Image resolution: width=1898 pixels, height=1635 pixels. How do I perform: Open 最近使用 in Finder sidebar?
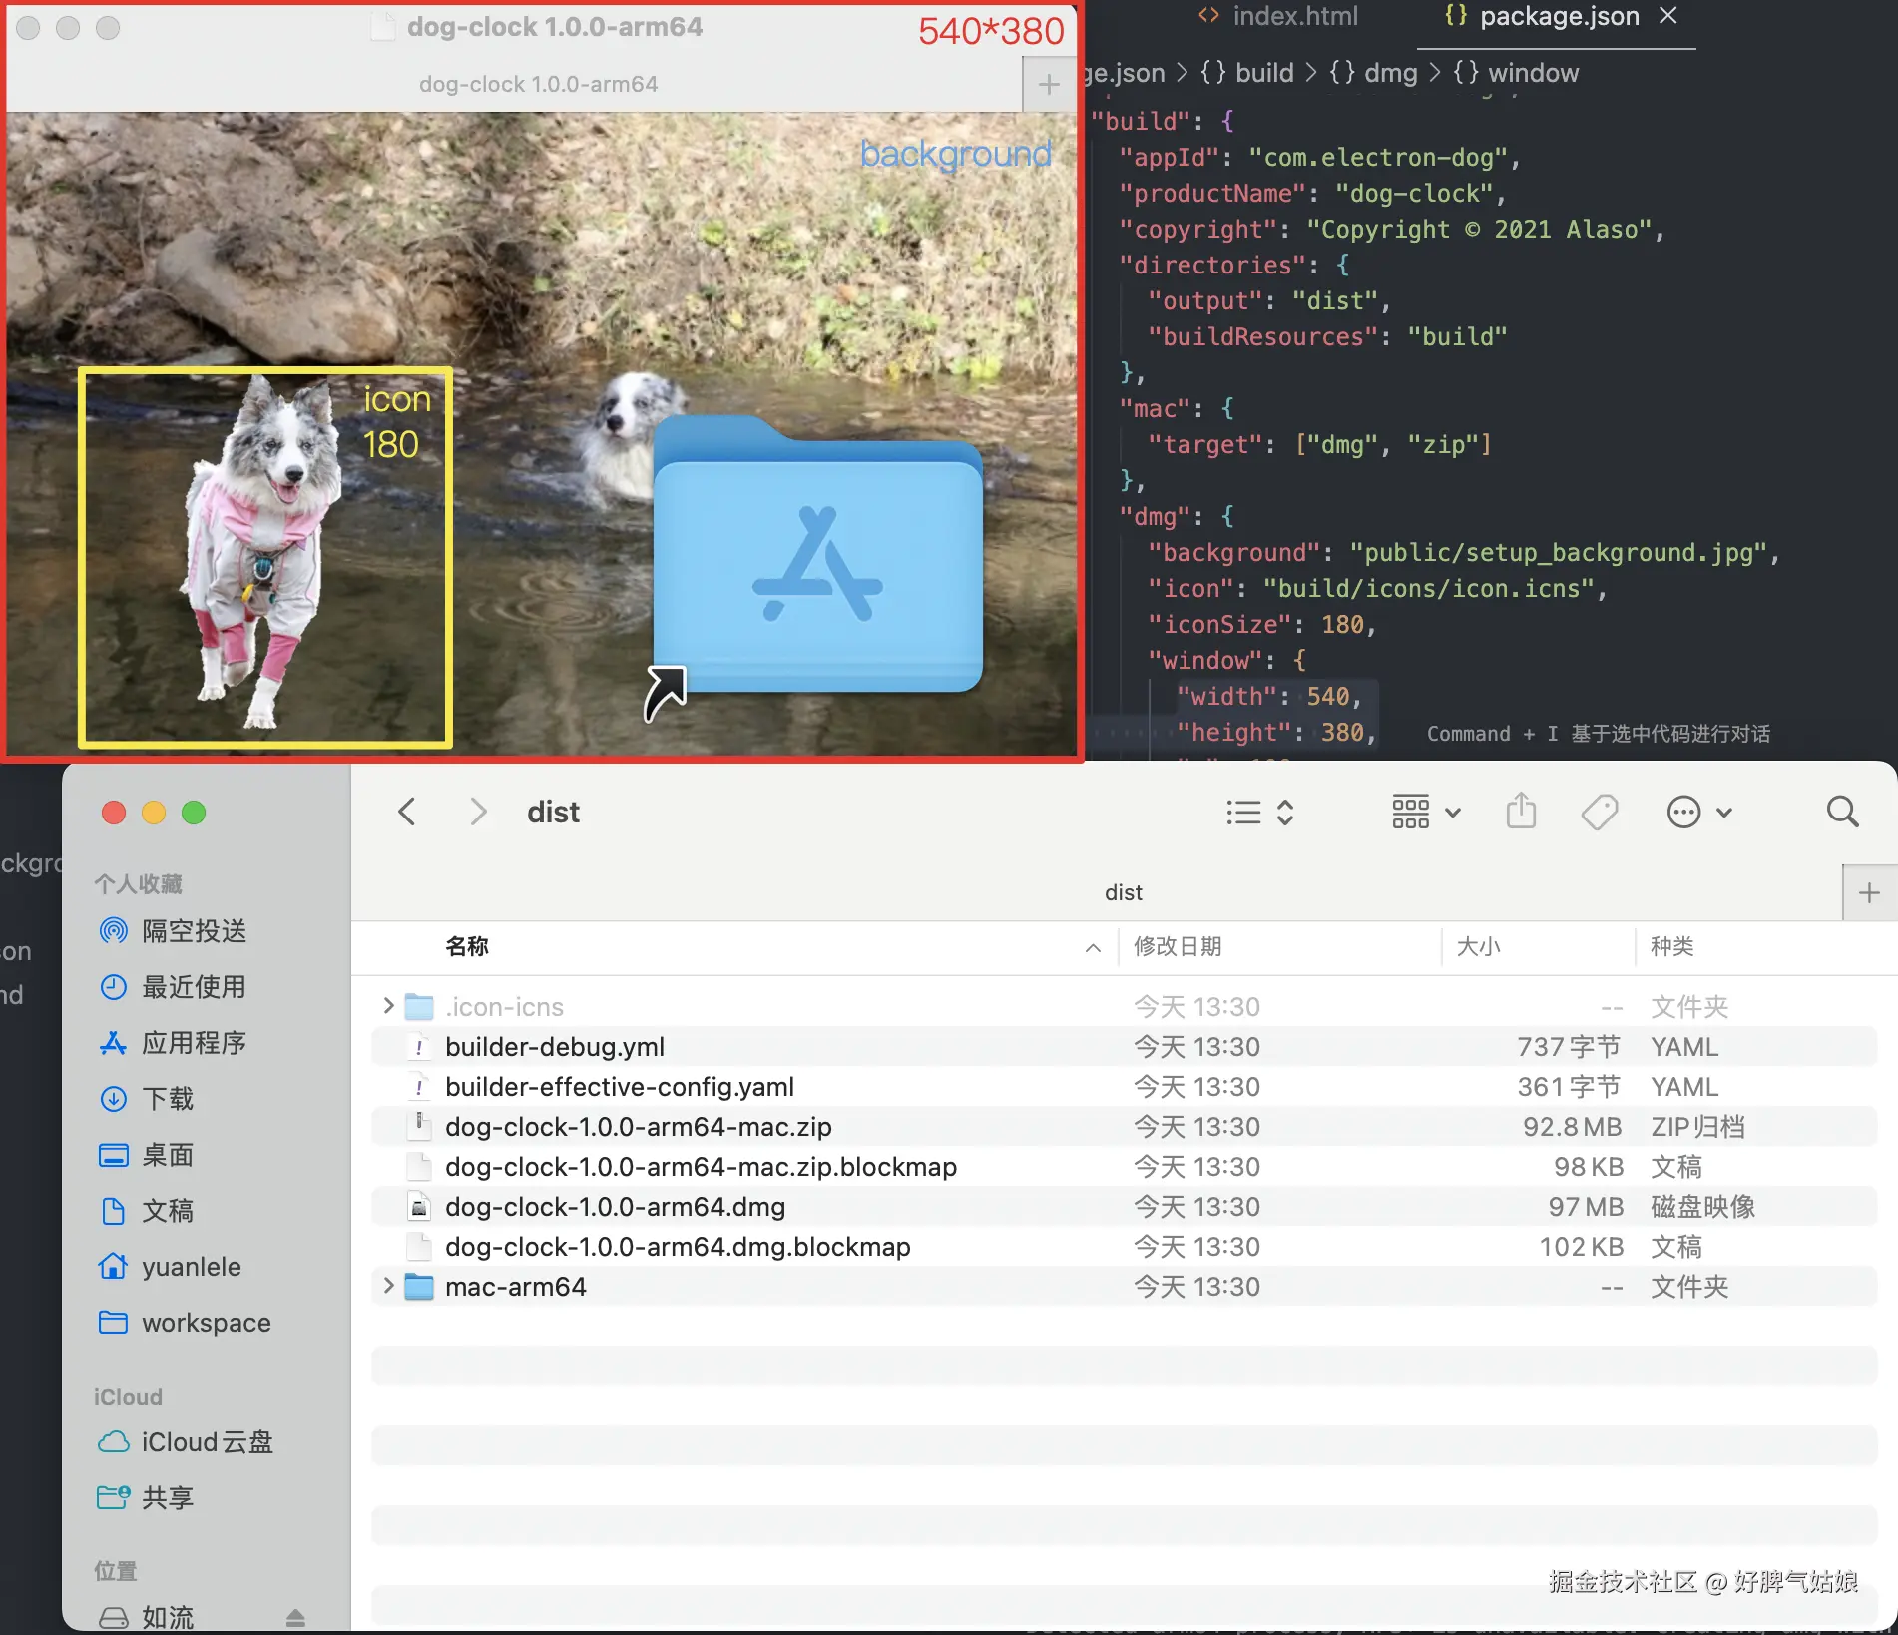172,987
